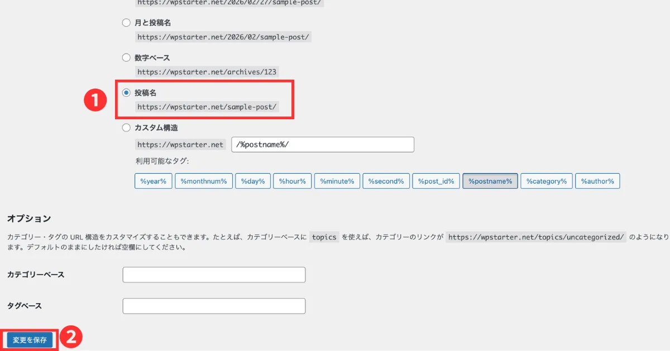The width and height of the screenshot is (670, 351).
Task: Insert the %hour% structure tag
Action: (x=293, y=181)
